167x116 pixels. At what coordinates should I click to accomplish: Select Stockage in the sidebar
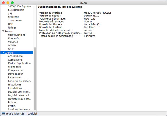(x=13, y=17)
